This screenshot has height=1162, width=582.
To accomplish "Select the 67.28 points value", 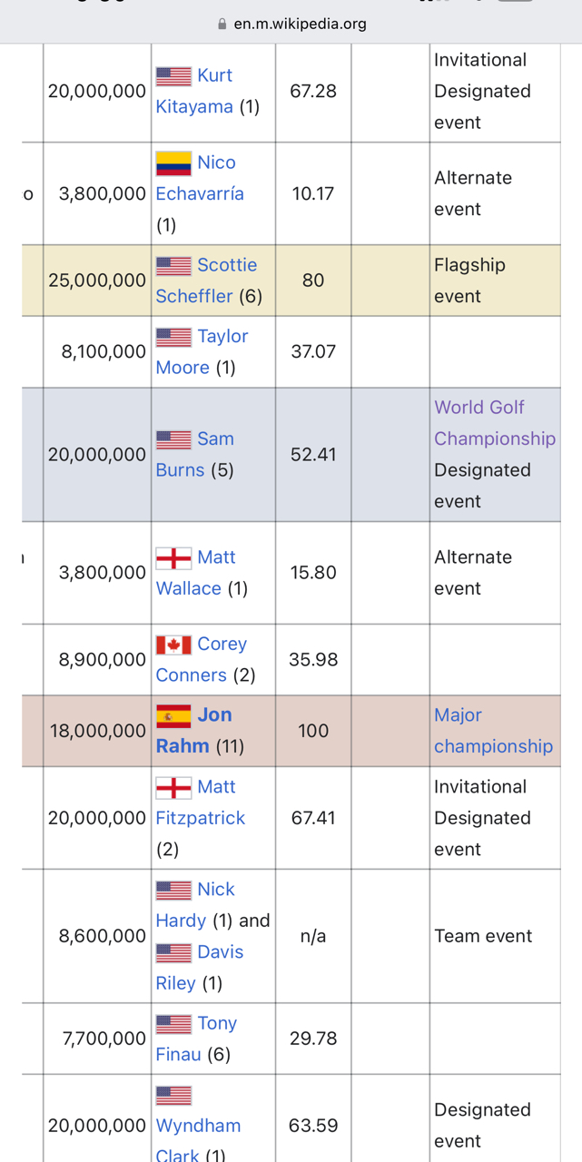I will pos(313,91).
